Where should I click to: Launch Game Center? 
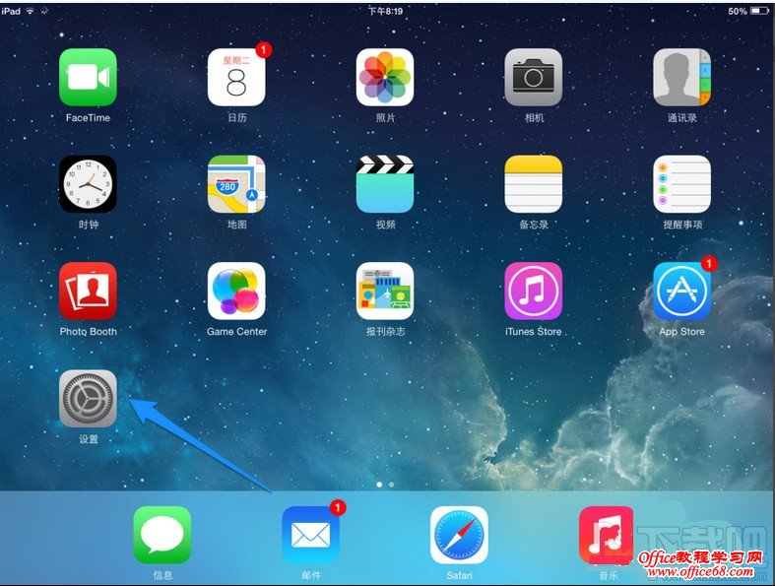pyautogui.click(x=236, y=292)
